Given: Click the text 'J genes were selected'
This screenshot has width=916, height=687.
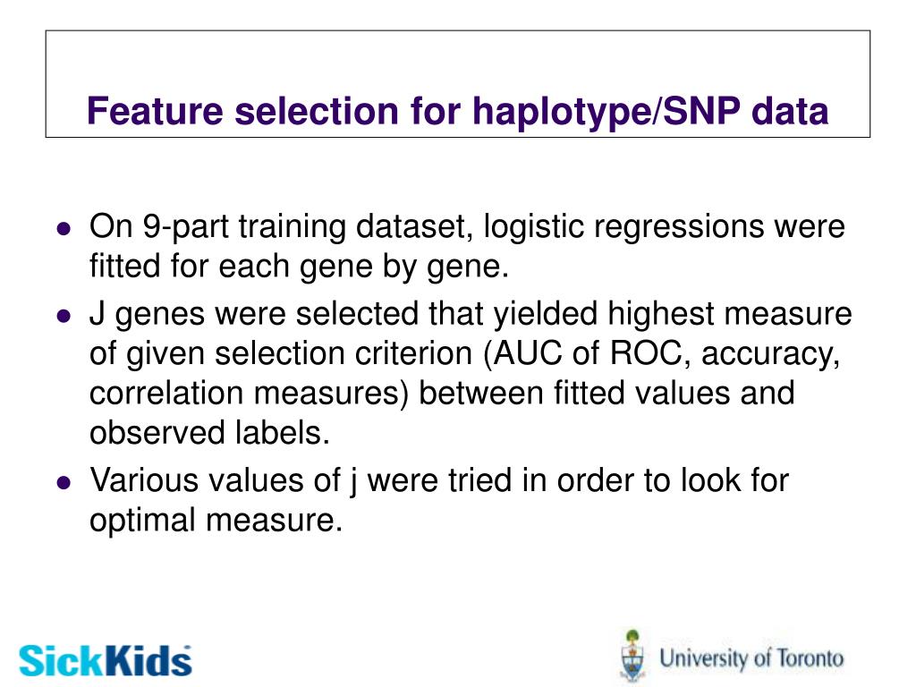Looking at the screenshot, I should (253, 314).
